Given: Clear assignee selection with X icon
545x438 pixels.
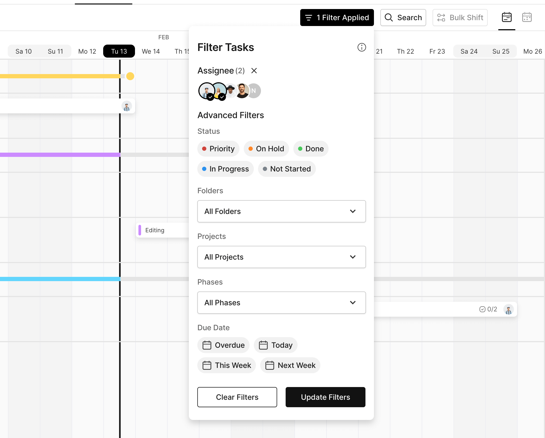Looking at the screenshot, I should [x=254, y=71].
